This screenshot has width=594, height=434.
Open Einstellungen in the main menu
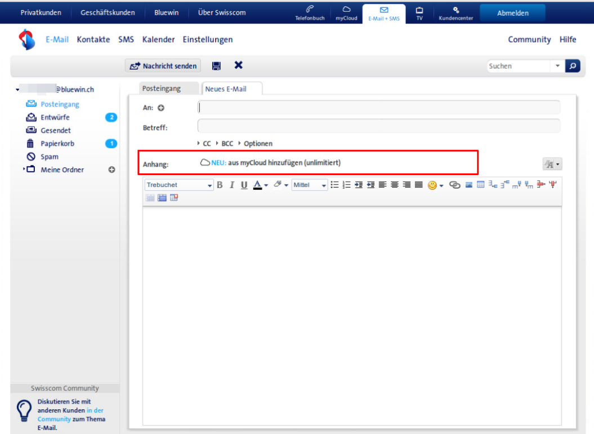coord(207,39)
